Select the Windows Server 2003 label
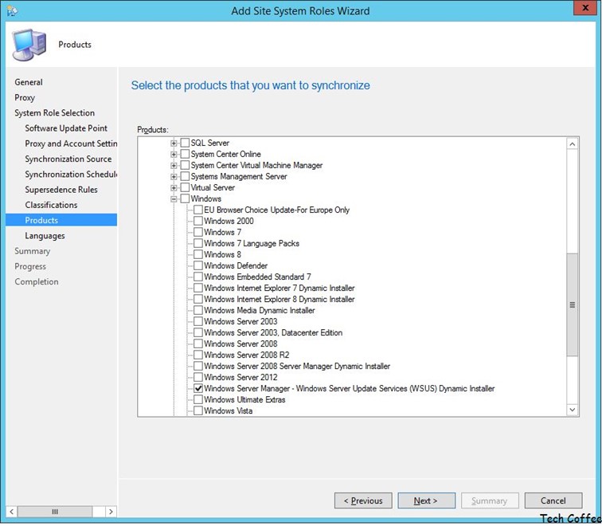Viewport: 602px width, 526px height. (240, 321)
